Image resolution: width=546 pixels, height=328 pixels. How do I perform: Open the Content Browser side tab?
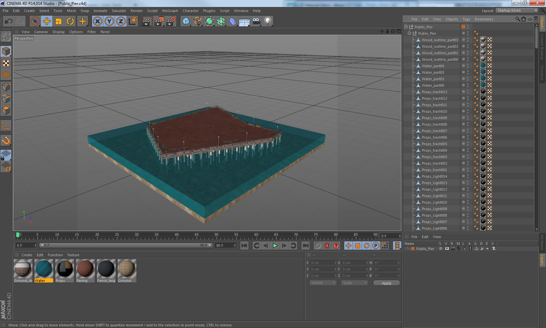(542, 46)
